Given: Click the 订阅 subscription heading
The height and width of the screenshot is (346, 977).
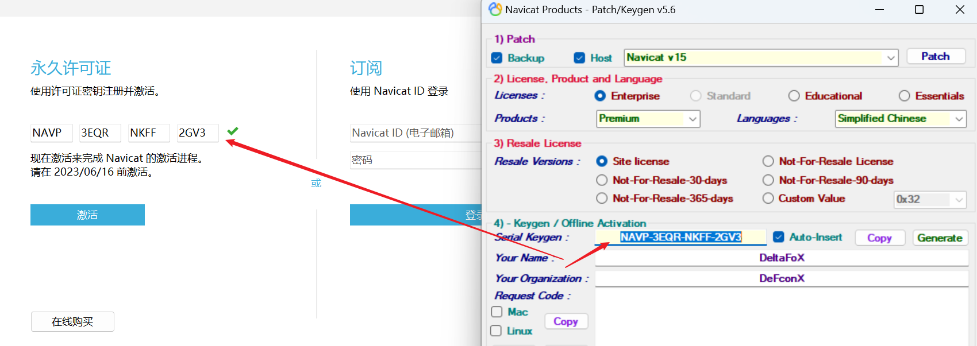Looking at the screenshot, I should pos(366,68).
